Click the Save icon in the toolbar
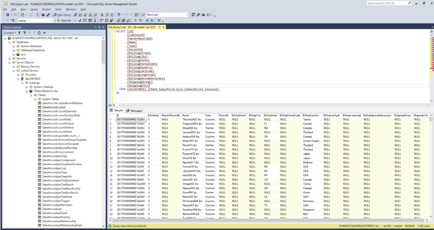Viewport: 434px width, 230px height. tap(43, 15)
